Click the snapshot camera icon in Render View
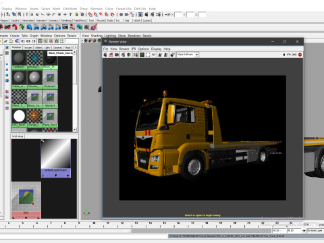This screenshot has height=243, width=324. tap(117, 55)
